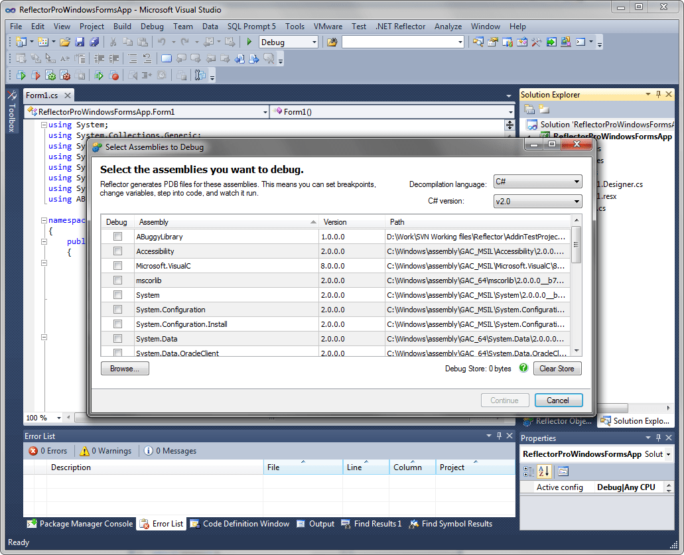Check the Debug box for mscorlib assembly

tap(117, 280)
